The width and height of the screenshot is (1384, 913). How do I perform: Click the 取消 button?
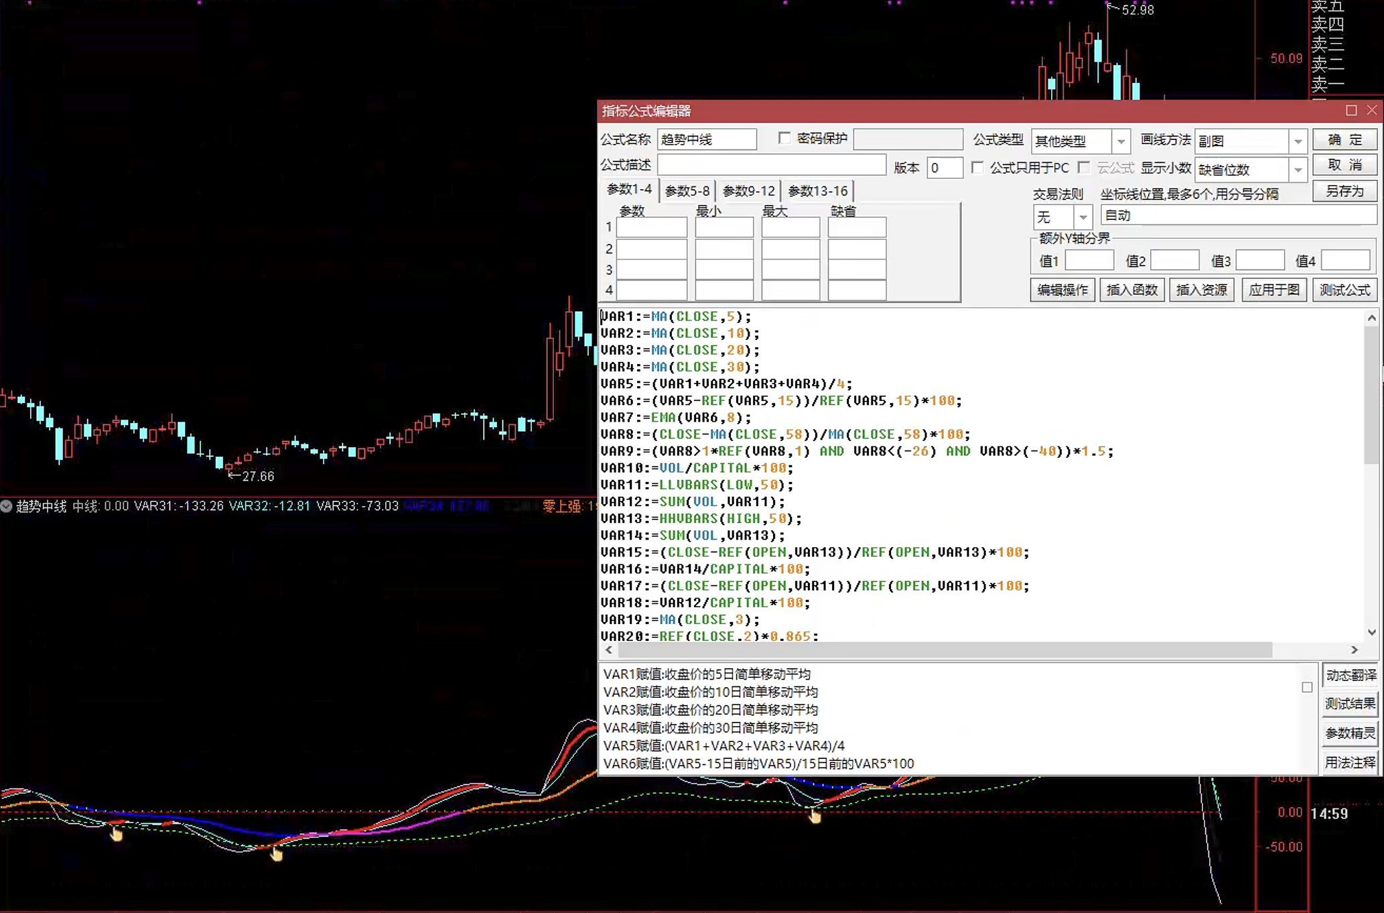(1344, 165)
